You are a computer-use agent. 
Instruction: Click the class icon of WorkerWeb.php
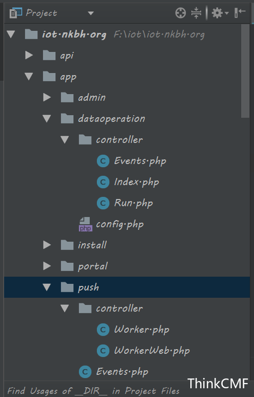coord(103,351)
